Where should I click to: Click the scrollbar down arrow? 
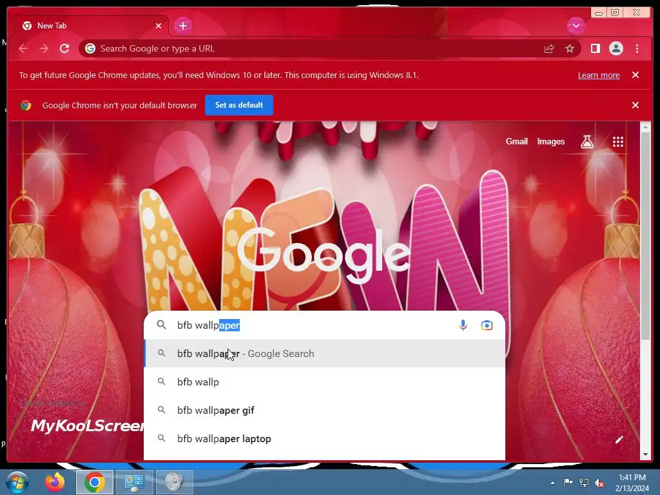[645, 454]
